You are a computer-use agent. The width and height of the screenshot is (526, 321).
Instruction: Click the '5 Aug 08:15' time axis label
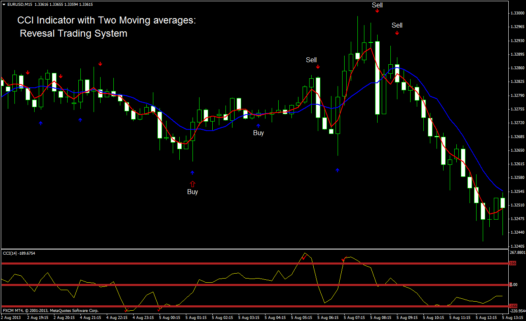point(381,318)
